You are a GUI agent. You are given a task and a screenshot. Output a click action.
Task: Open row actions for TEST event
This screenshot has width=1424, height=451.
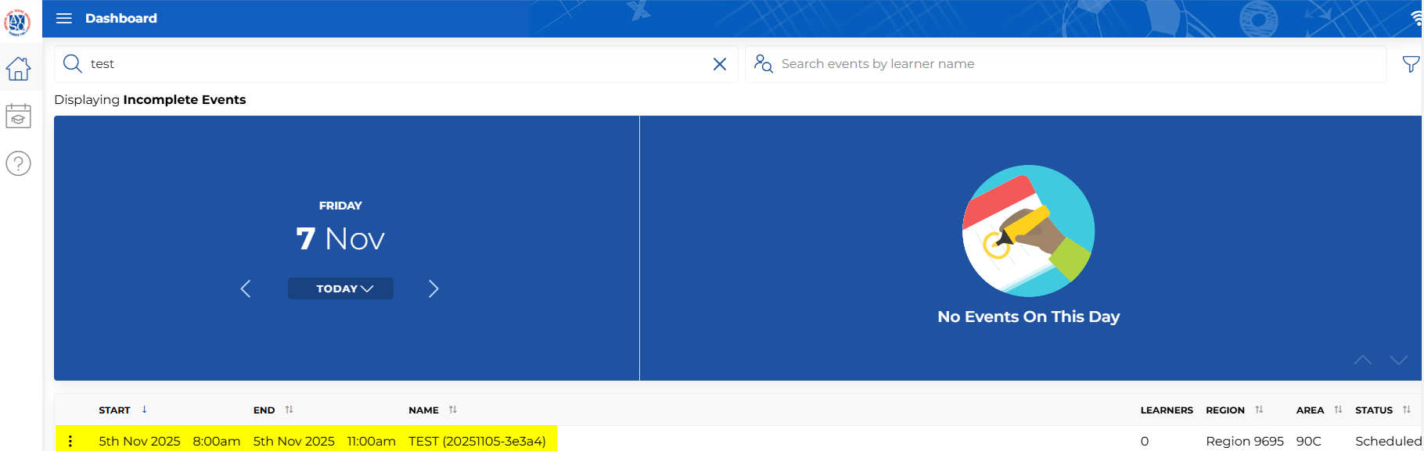tap(70, 441)
